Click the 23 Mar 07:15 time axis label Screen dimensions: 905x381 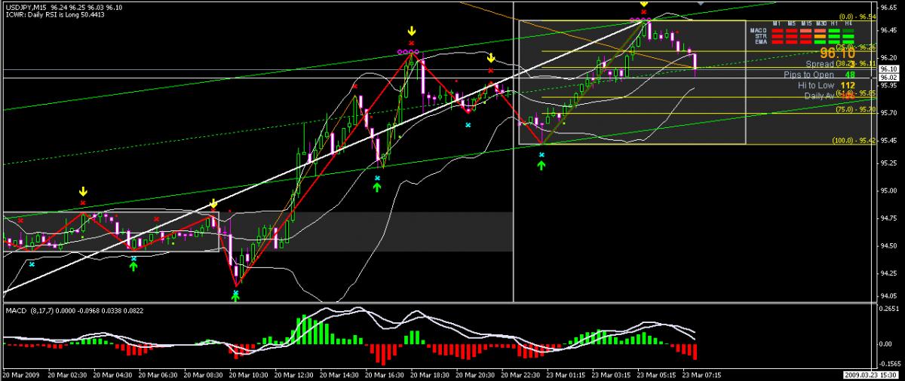click(702, 374)
